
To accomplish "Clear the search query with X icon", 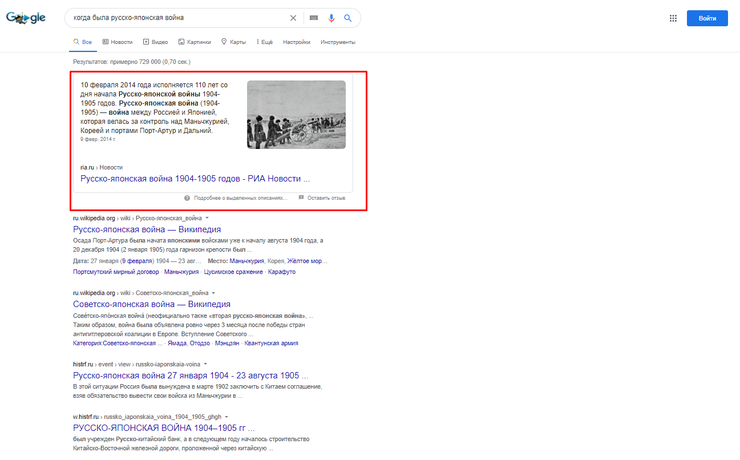I will (293, 18).
